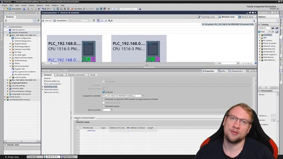Image resolution: width=283 pixels, height=159 pixels.
Task: Expand Advanced options in the properties navigation
Action: [x=43, y=89]
